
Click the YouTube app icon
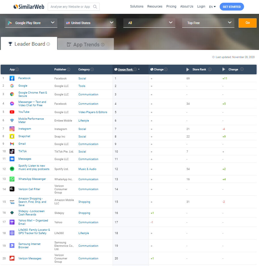(12, 112)
